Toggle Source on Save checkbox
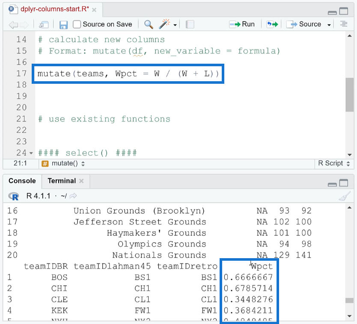The image size is (357, 324). (77, 24)
